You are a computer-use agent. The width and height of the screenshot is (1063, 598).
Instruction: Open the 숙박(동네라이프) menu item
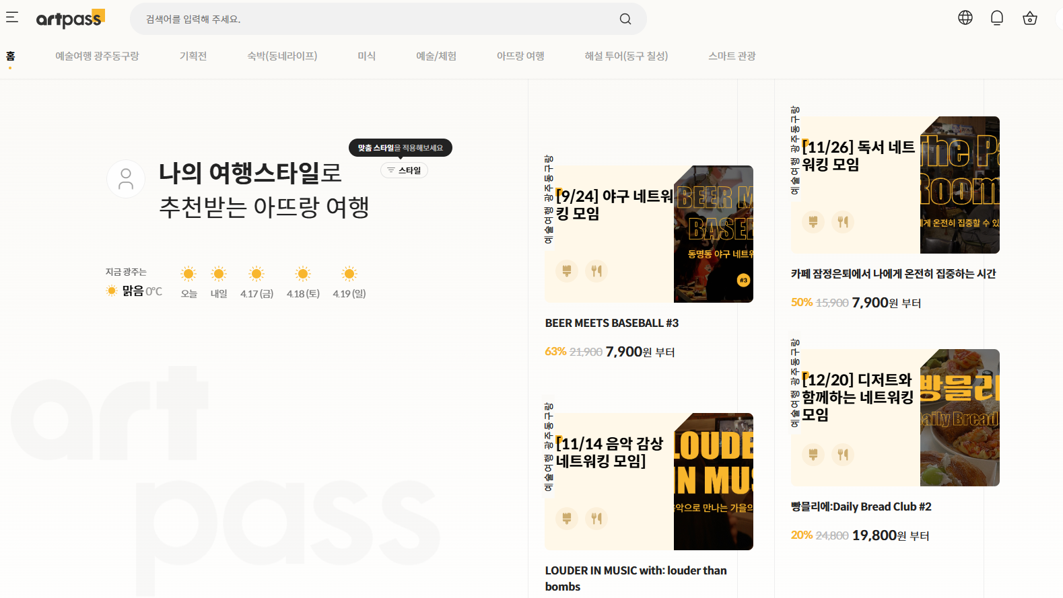pyautogui.click(x=282, y=57)
